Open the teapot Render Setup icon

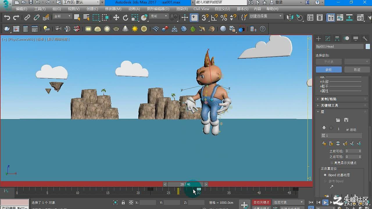point(7,29)
